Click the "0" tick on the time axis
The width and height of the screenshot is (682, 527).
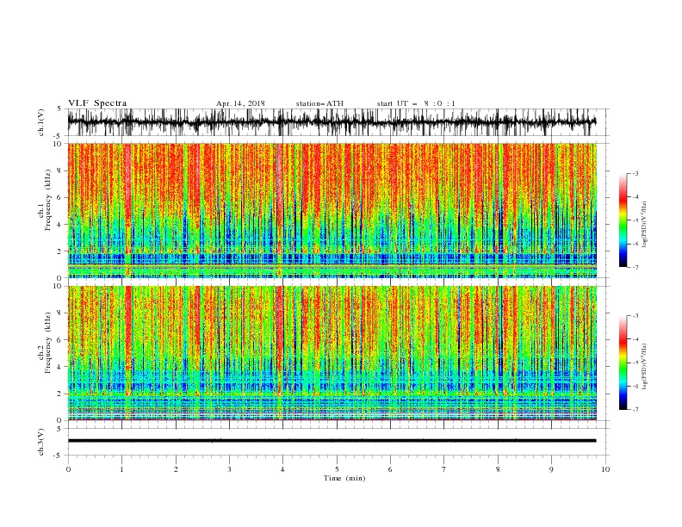coord(68,469)
